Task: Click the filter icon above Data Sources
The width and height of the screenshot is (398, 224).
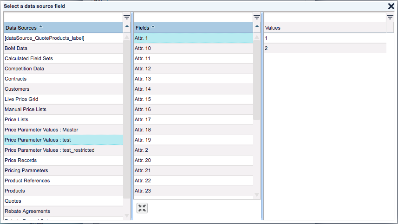Action: pos(127,17)
